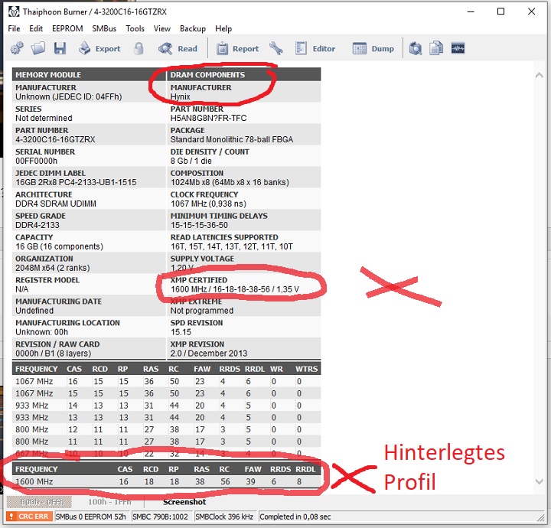The width and height of the screenshot is (551, 528).
Task: Click module part number 4-3200C16-16GTZRX value
Action: 55,139
